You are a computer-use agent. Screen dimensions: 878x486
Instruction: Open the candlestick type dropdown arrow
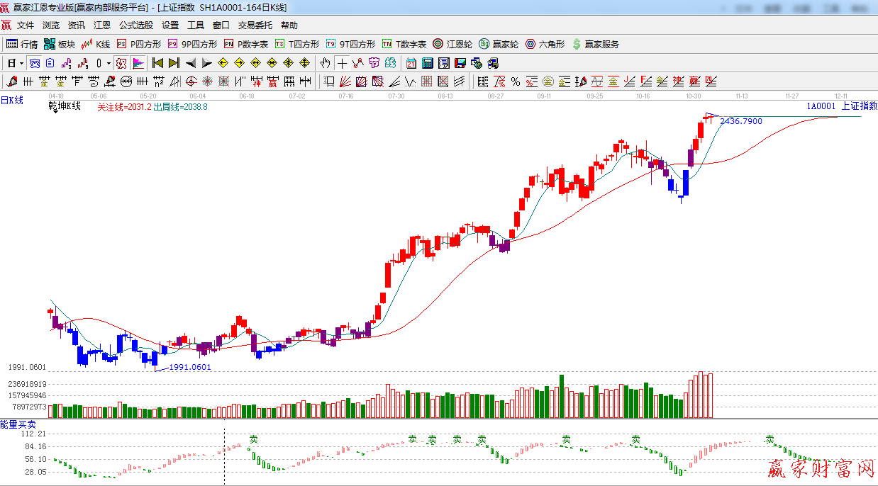tap(108, 63)
